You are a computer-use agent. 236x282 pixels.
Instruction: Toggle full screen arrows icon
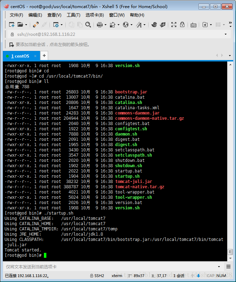(174, 25)
